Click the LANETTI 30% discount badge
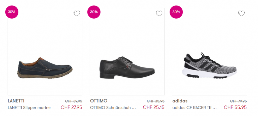Image resolution: width=258 pixels, height=116 pixels. [x=12, y=12]
